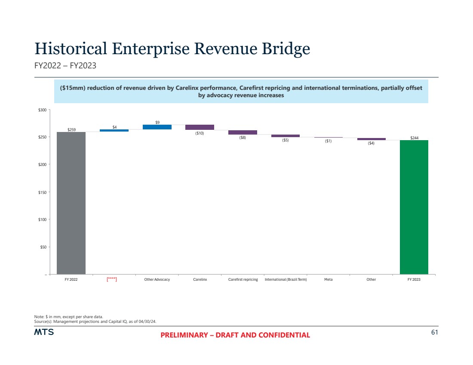Select the purple Carefirst repricing bar
473x365 pixels.
point(243,132)
